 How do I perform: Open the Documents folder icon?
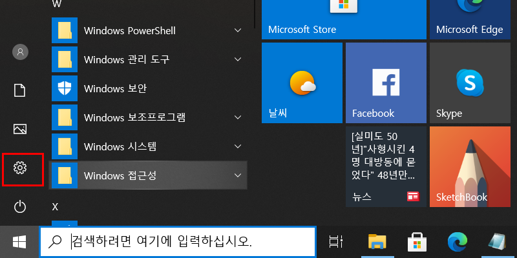[x=19, y=90]
